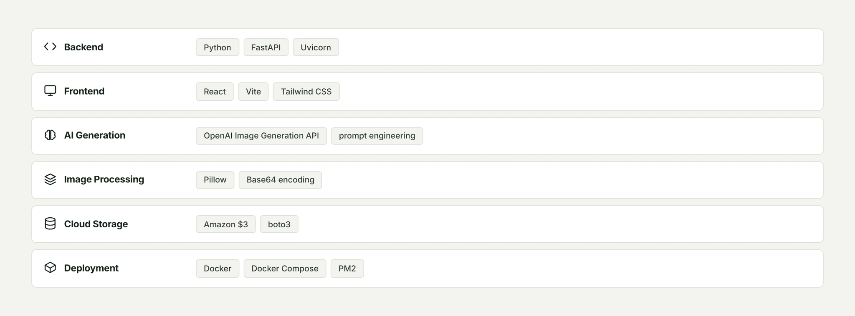
Task: Click the brain icon for AI Generation
Action: pos(50,135)
